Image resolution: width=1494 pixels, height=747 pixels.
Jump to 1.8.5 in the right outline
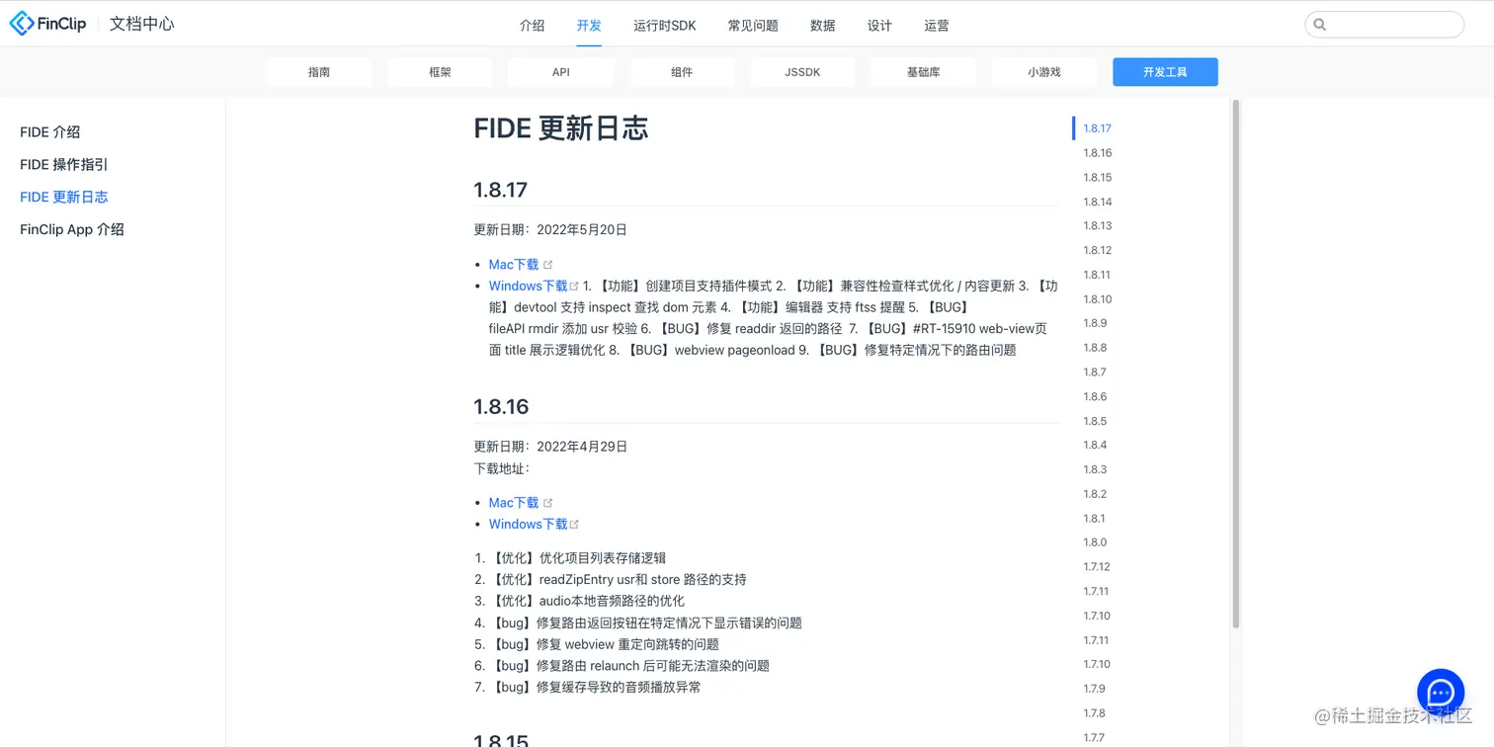tap(1094, 421)
